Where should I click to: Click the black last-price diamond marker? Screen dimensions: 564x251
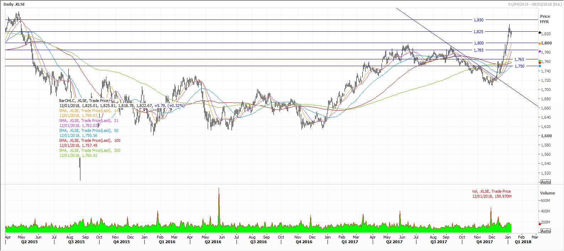point(540,33)
